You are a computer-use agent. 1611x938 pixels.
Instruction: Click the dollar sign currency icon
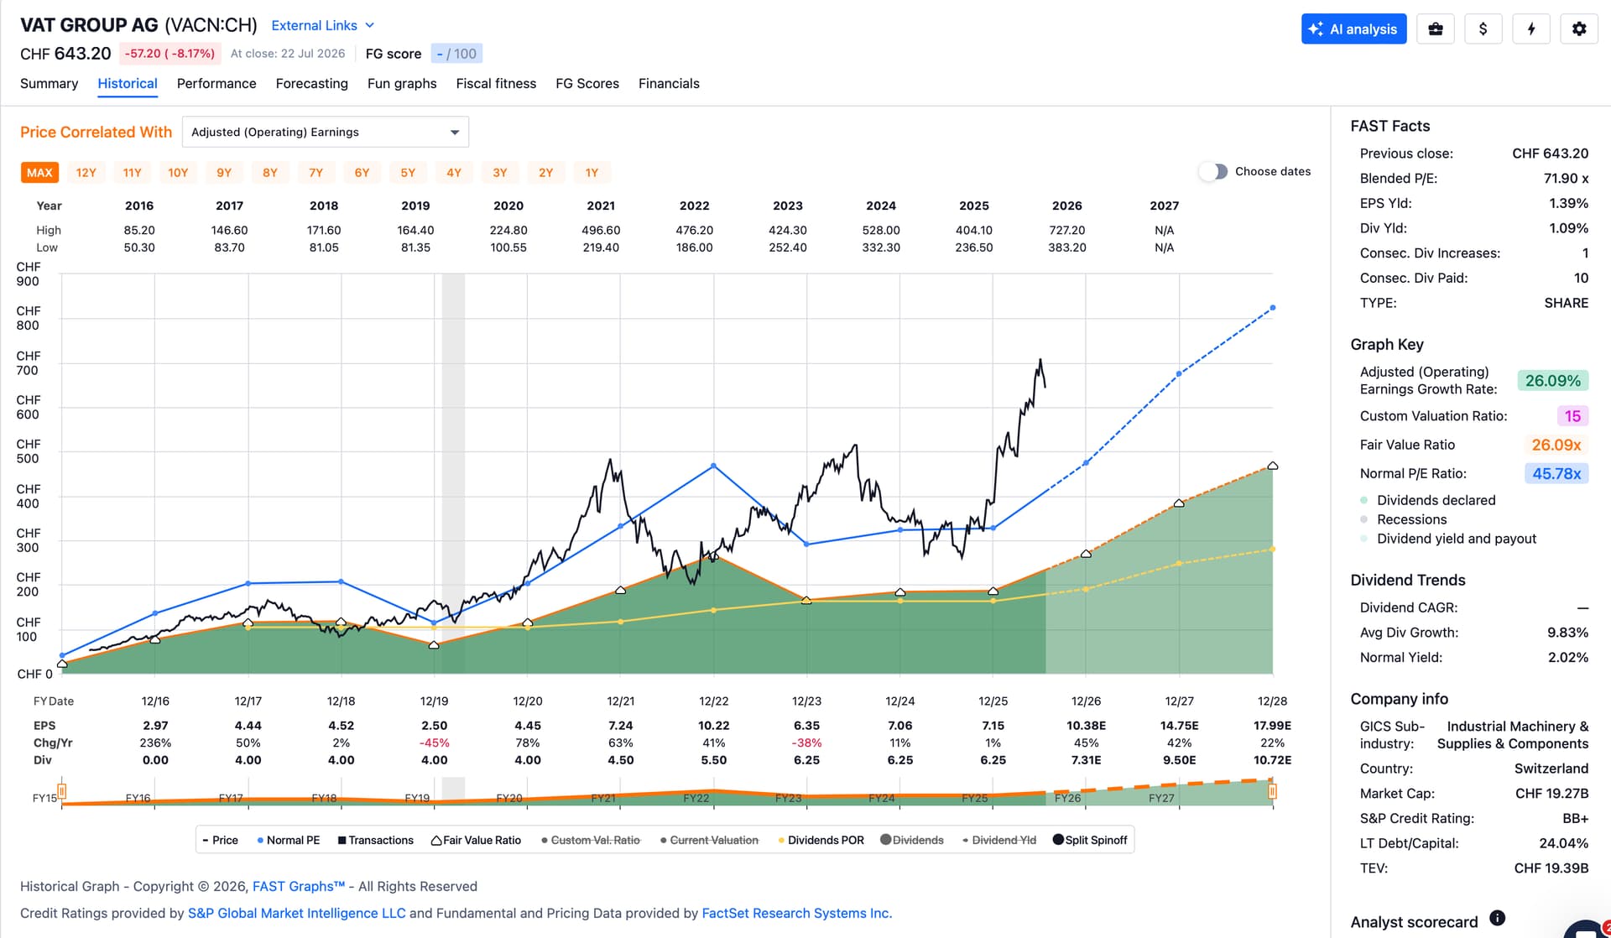[x=1483, y=29]
